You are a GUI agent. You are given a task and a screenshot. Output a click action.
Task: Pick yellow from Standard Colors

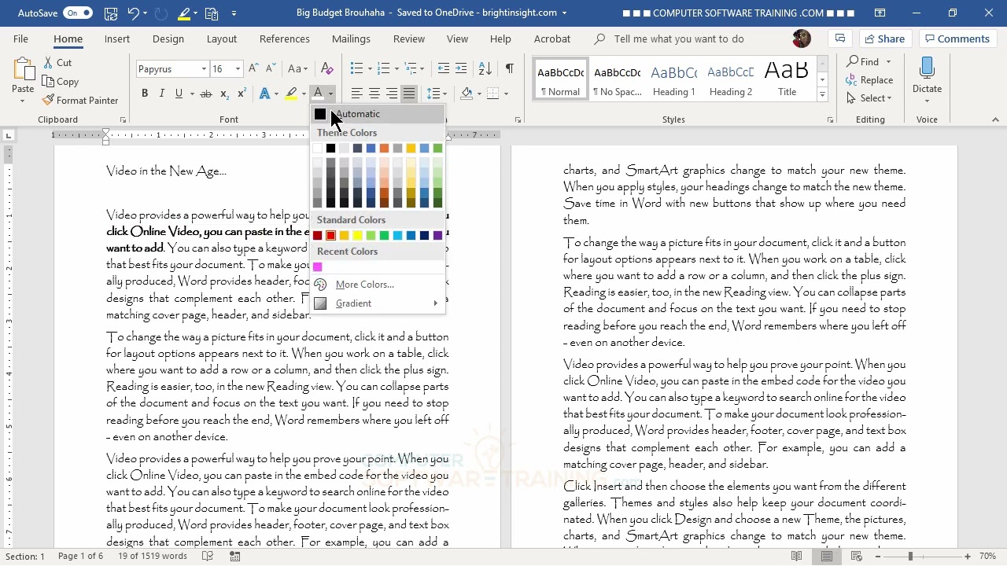(x=357, y=236)
